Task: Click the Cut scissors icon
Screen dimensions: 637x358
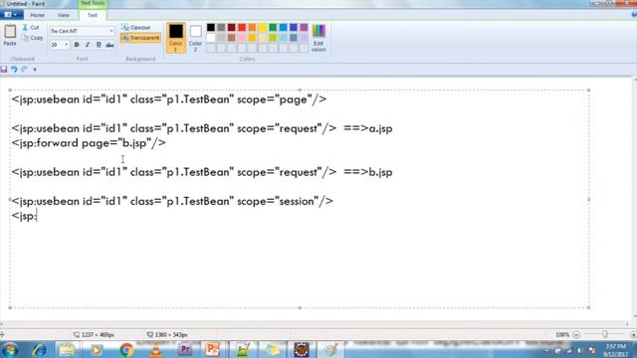Action: pos(25,27)
